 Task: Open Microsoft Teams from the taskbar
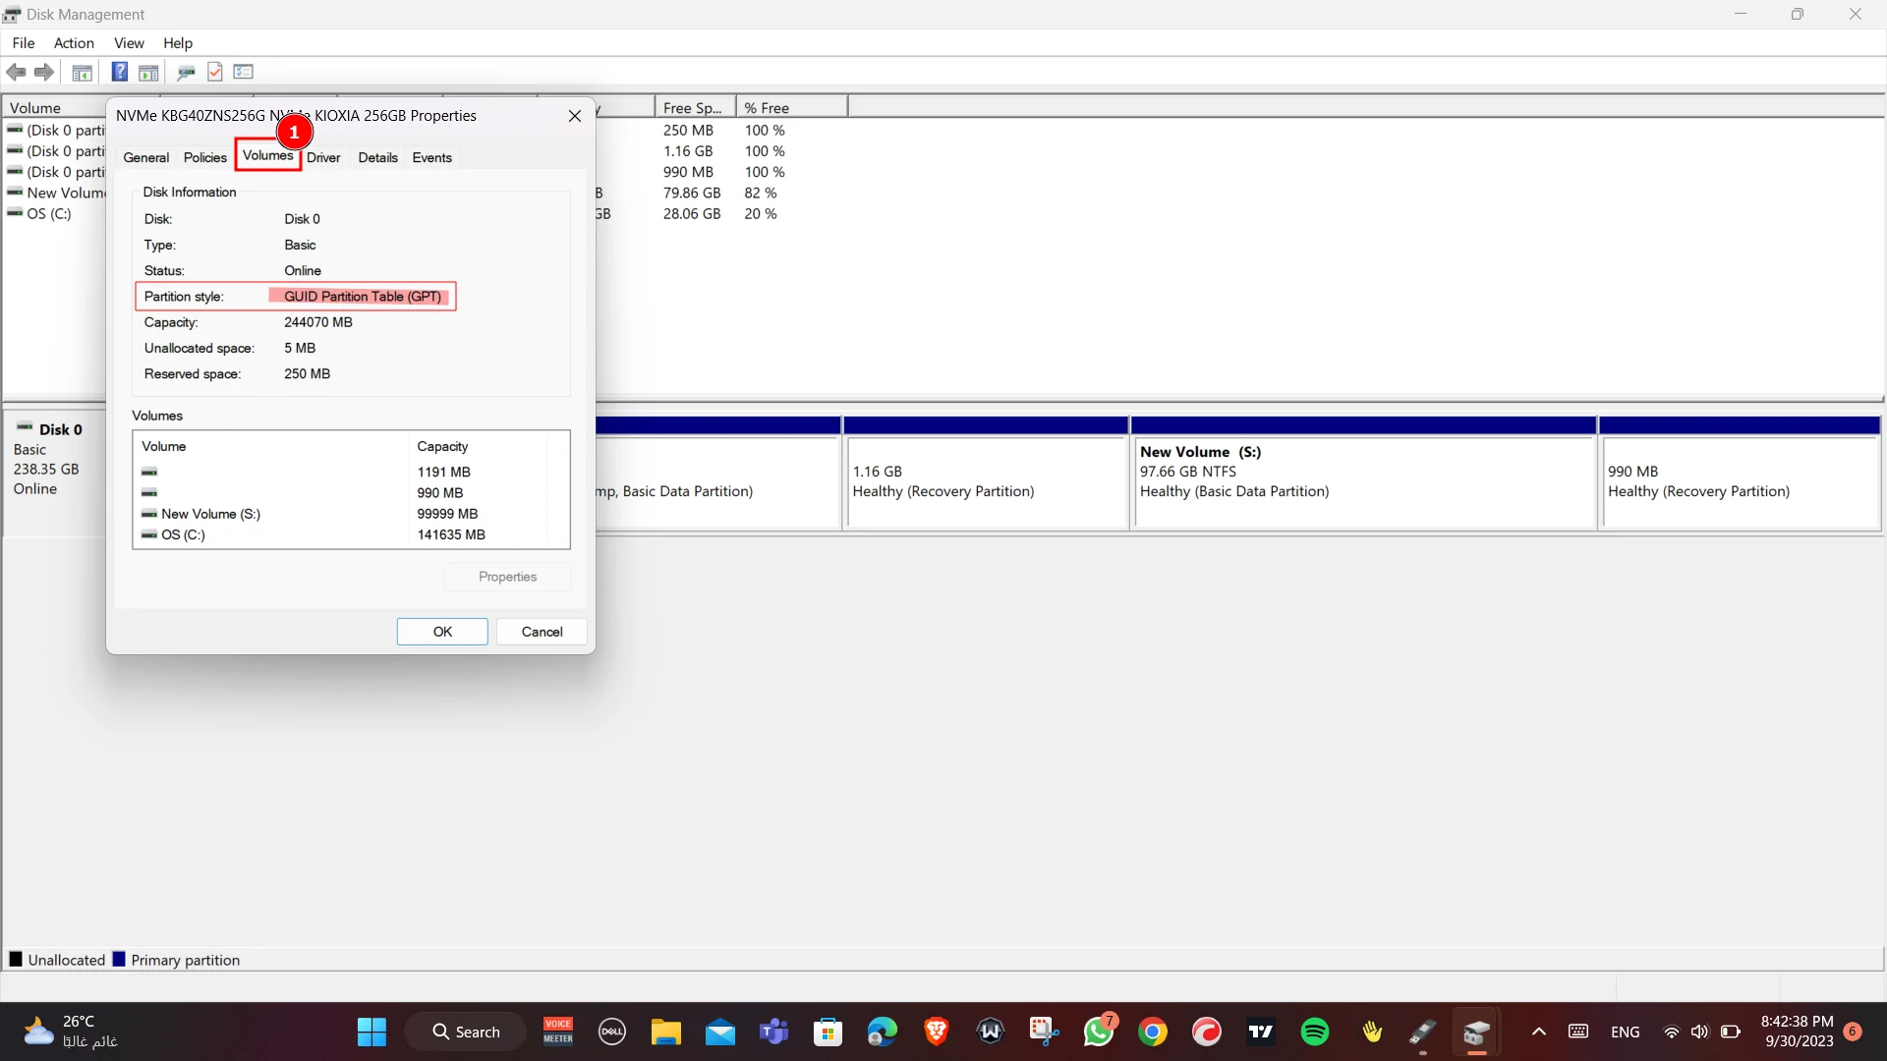point(774,1032)
